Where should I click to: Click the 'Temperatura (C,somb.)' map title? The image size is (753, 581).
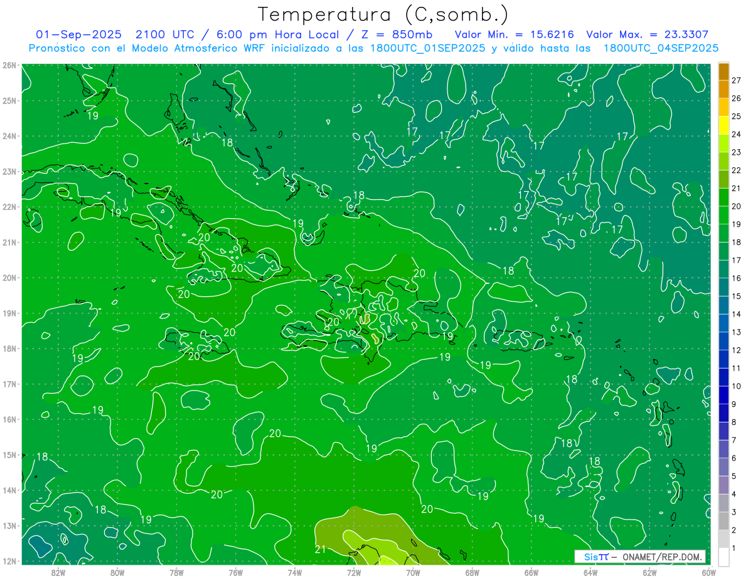(x=383, y=14)
